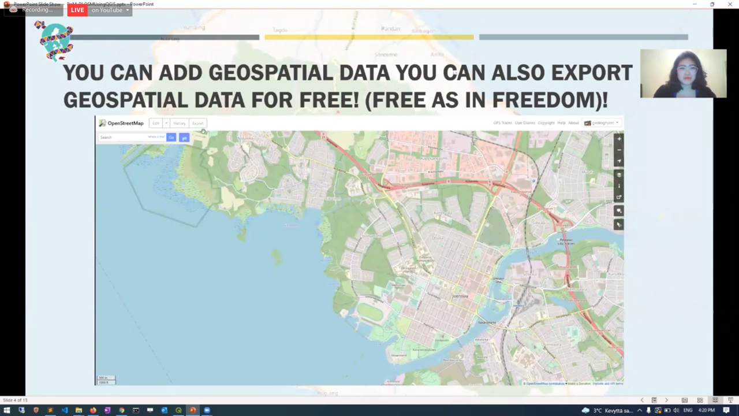Open Firefox from the taskbar
The image size is (739, 416).
[x=93, y=410]
